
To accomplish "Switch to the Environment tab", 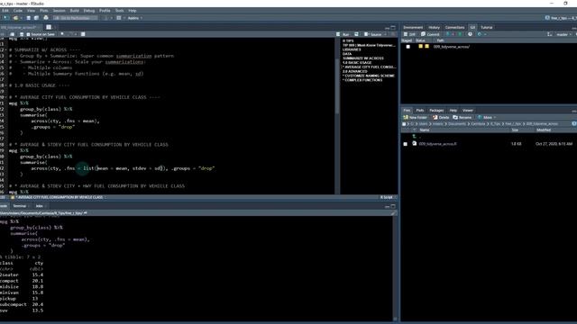I will click(413, 27).
